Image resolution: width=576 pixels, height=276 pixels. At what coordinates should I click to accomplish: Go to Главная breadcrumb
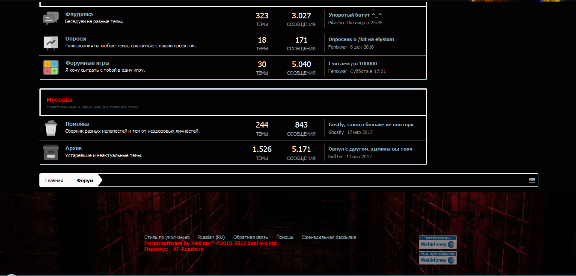[54, 180]
